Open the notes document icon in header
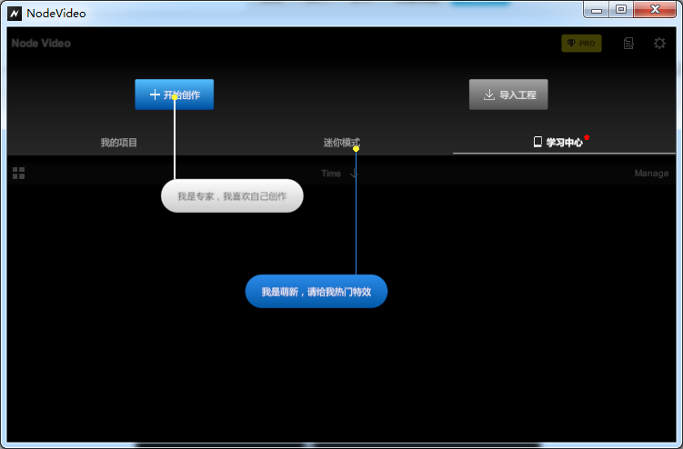The image size is (683, 449). (628, 43)
